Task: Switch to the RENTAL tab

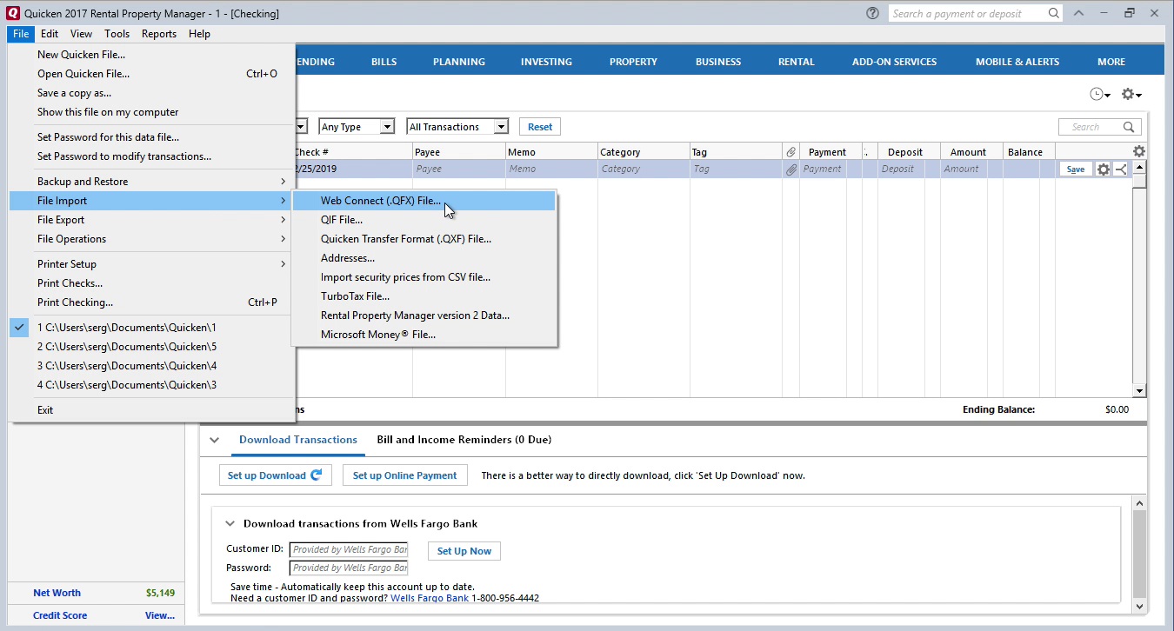Action: [x=796, y=62]
